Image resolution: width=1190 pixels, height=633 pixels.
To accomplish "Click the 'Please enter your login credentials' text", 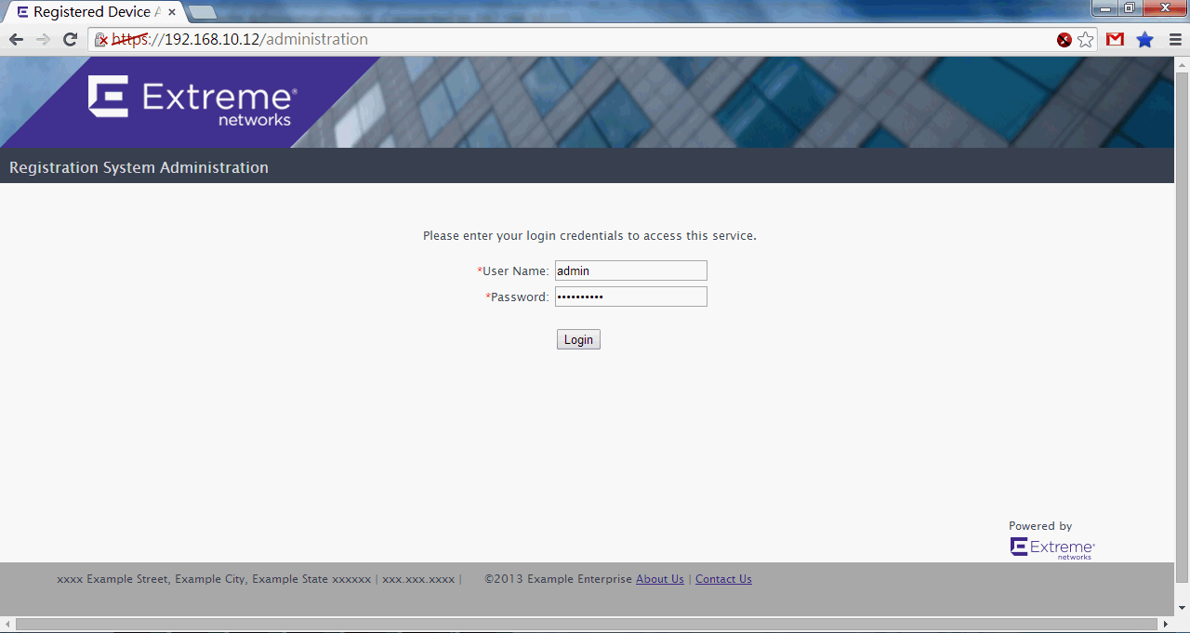I will 589,236.
